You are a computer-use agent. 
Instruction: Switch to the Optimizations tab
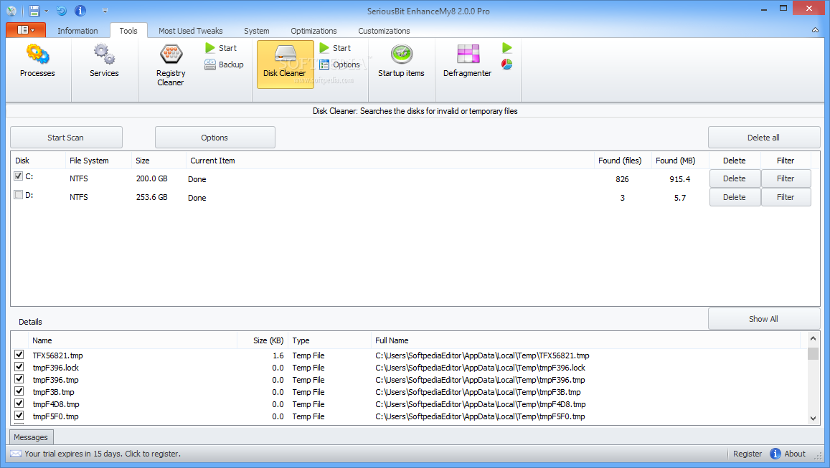point(313,31)
